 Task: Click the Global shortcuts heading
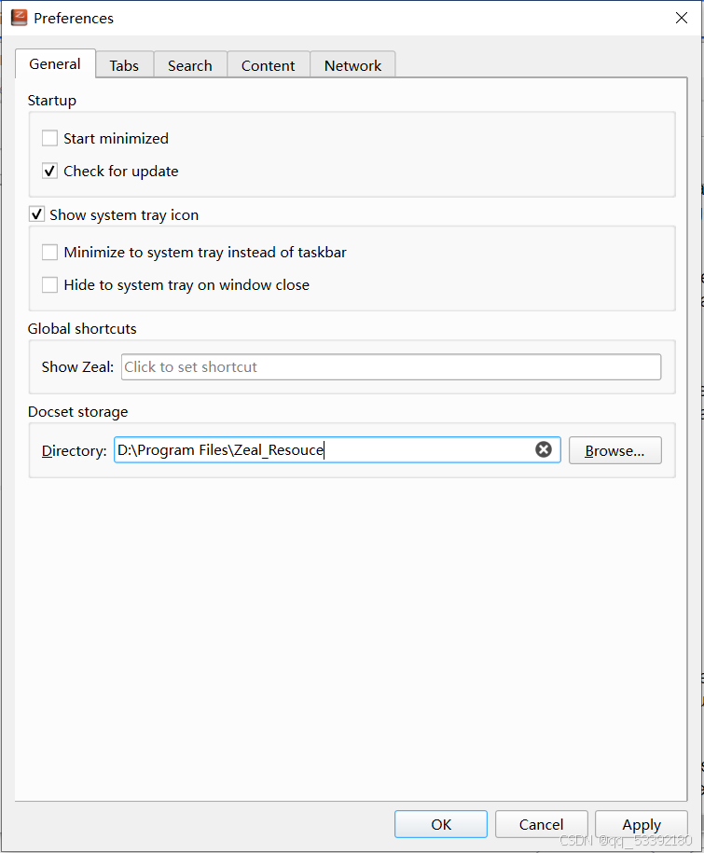point(82,328)
